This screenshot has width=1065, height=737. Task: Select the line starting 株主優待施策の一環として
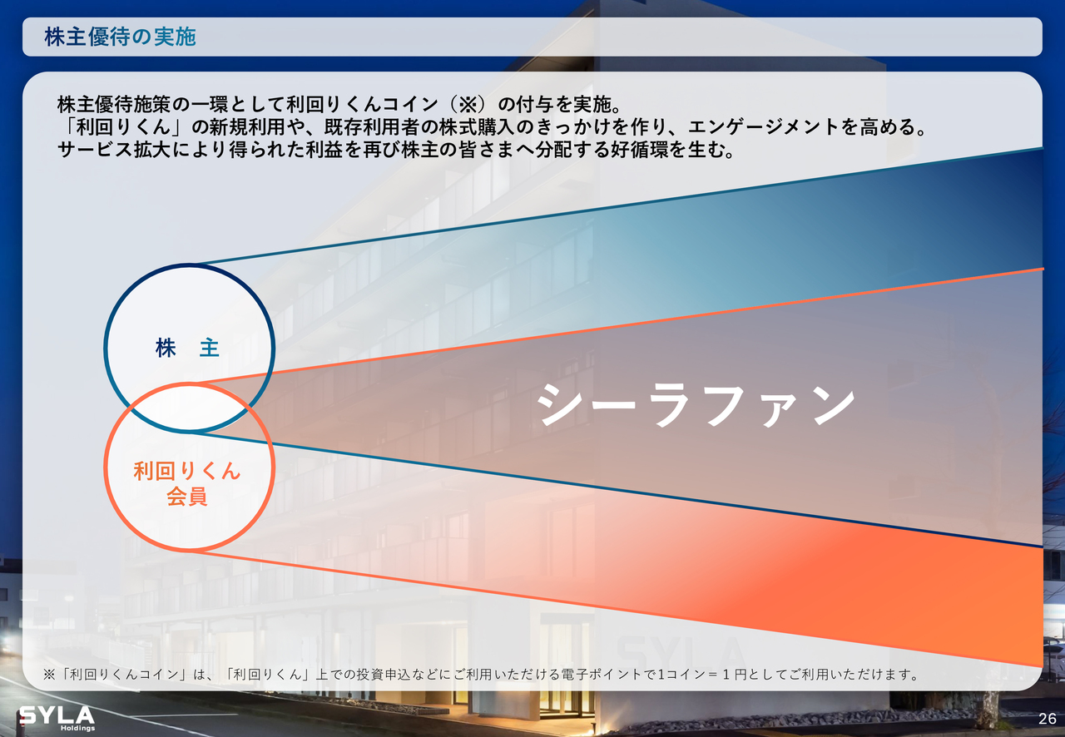coord(339,105)
